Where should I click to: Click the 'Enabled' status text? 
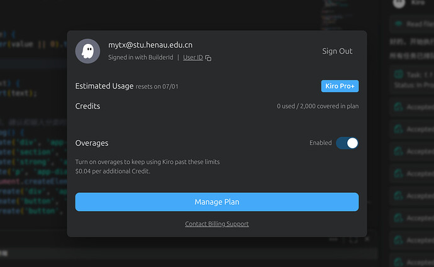click(x=321, y=143)
